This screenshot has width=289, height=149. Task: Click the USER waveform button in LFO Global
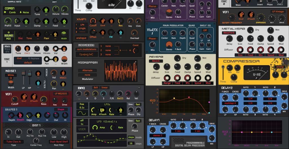pos(82,129)
